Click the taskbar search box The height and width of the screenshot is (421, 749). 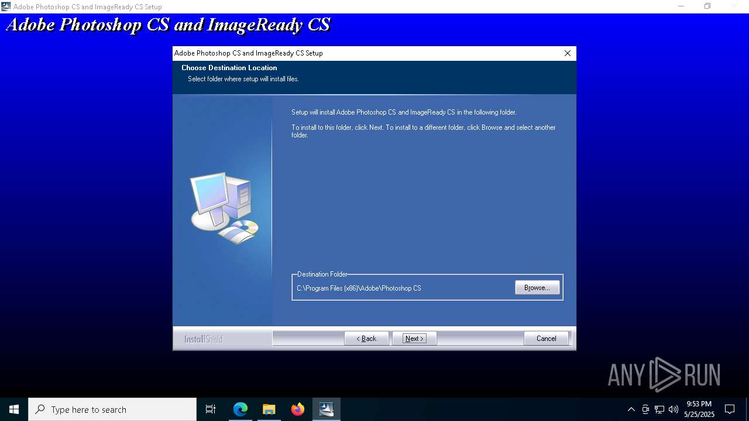tap(112, 409)
